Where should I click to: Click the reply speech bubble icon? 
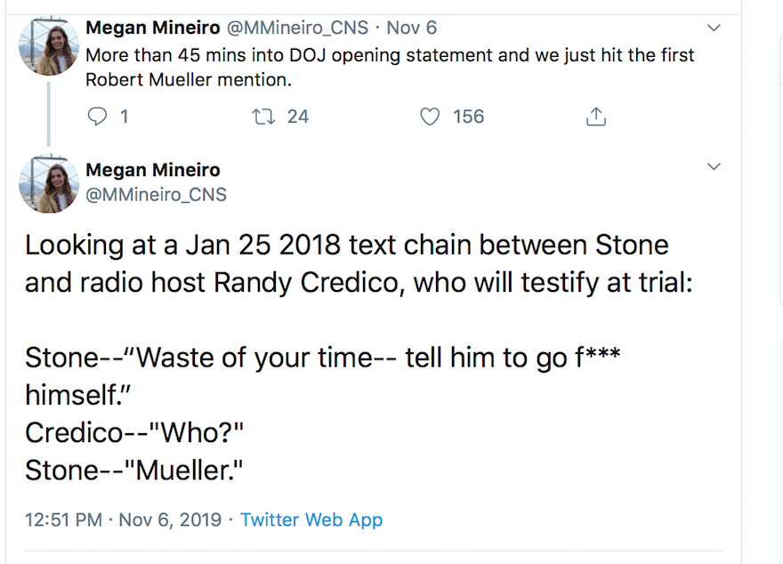coord(100,117)
